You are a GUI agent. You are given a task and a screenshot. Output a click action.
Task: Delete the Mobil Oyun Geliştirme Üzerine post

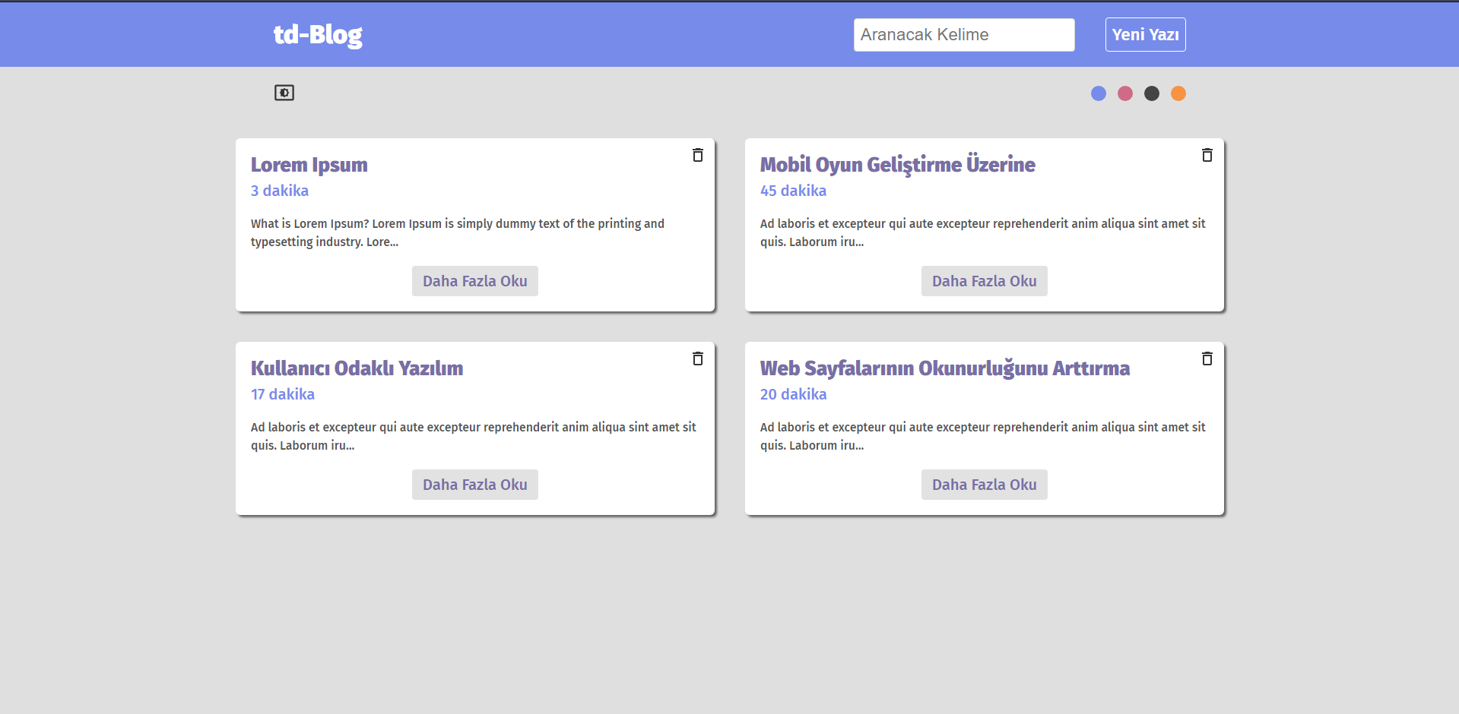tap(1207, 155)
